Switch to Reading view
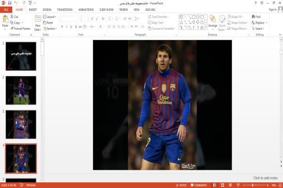 coord(230,185)
